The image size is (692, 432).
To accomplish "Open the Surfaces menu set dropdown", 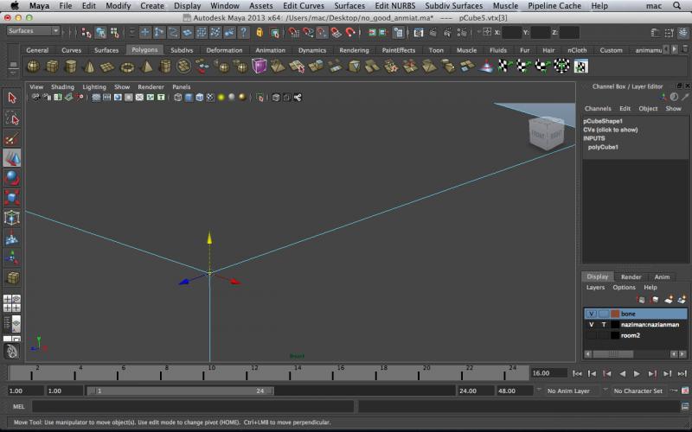I will coord(33,31).
